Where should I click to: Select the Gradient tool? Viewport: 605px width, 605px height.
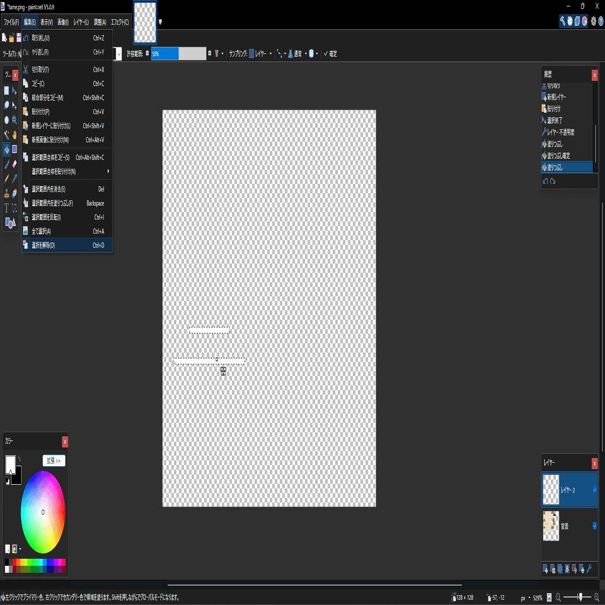pos(14,149)
